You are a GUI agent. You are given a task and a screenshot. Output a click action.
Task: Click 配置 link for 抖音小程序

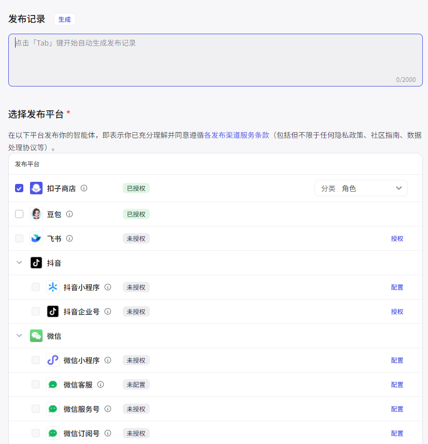pos(397,288)
